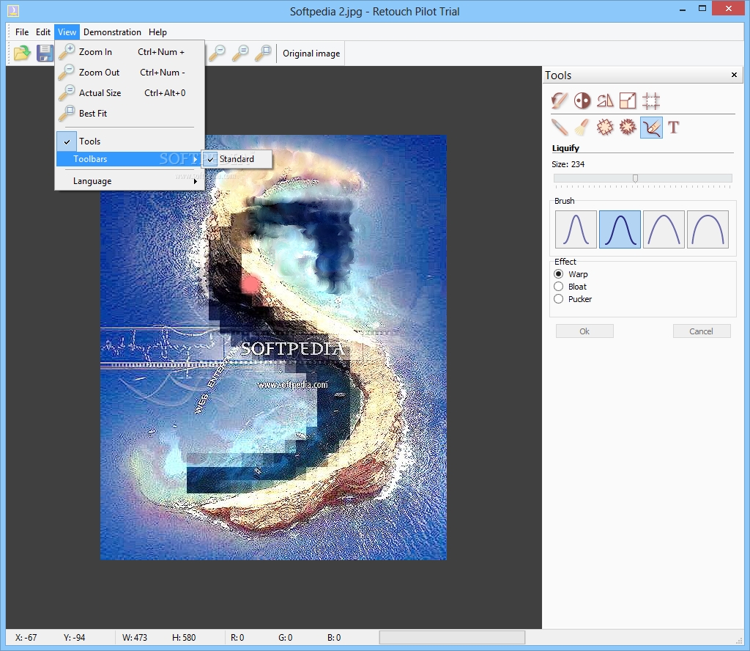This screenshot has height=651, width=750.
Task: Click the R: 0 status bar value
Action: click(237, 638)
